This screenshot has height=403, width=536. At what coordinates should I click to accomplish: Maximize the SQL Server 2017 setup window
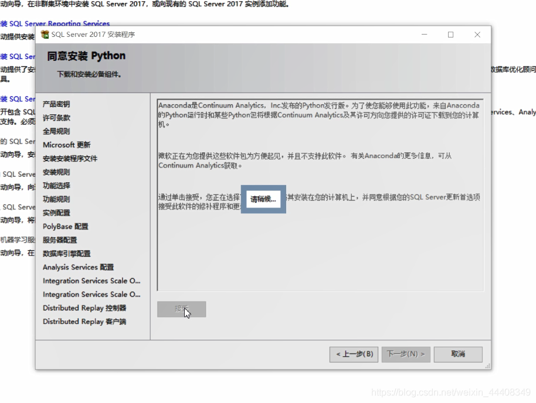pyautogui.click(x=450, y=35)
